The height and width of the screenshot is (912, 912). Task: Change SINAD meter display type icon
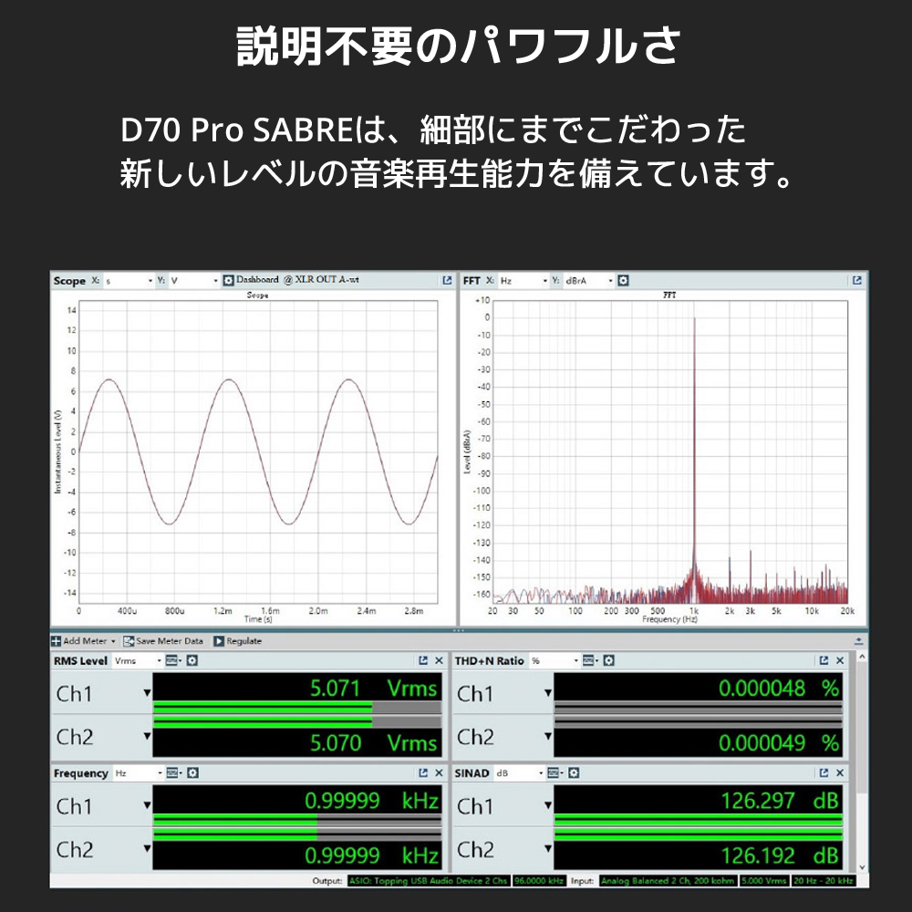click(554, 772)
